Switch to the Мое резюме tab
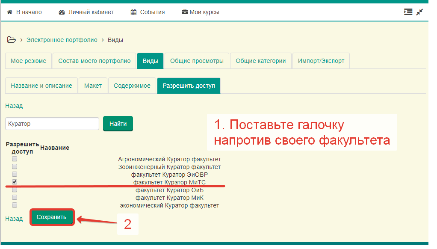This screenshot has height=249, width=437. pos(28,61)
